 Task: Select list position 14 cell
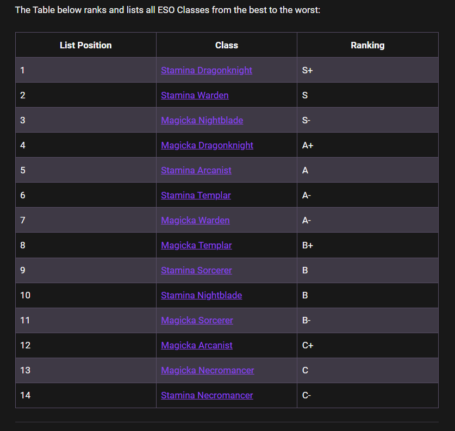pyautogui.click(x=85, y=395)
